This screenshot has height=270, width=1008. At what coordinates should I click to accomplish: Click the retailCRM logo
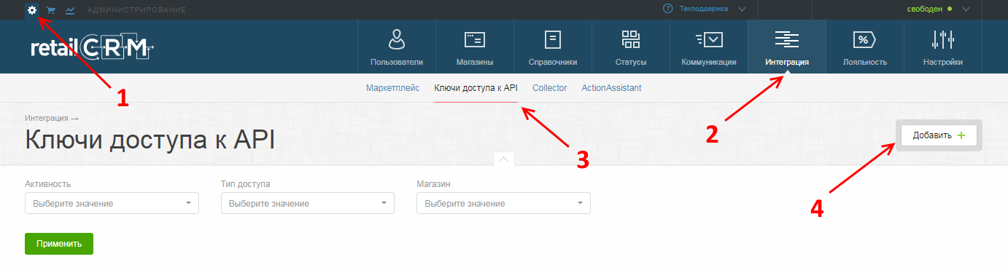[x=92, y=47]
